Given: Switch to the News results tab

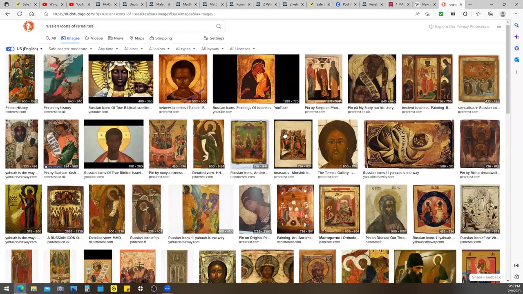Looking at the screenshot, I should coord(116,38).
